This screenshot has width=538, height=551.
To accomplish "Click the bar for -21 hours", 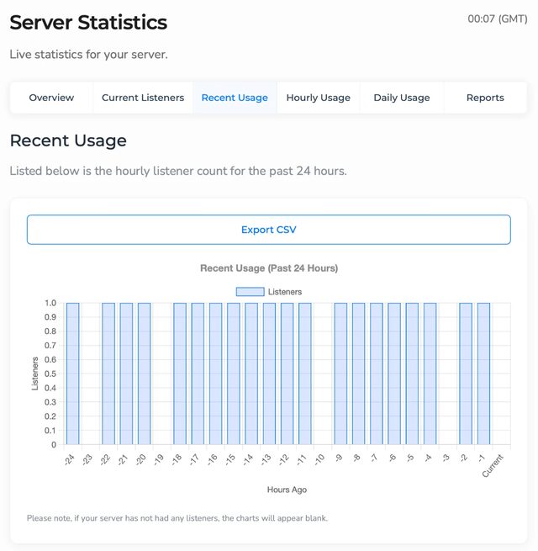I will coord(126,374).
